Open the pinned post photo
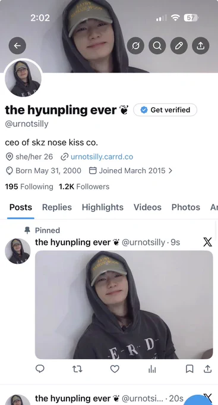This screenshot has height=405, width=218. tap(124, 305)
